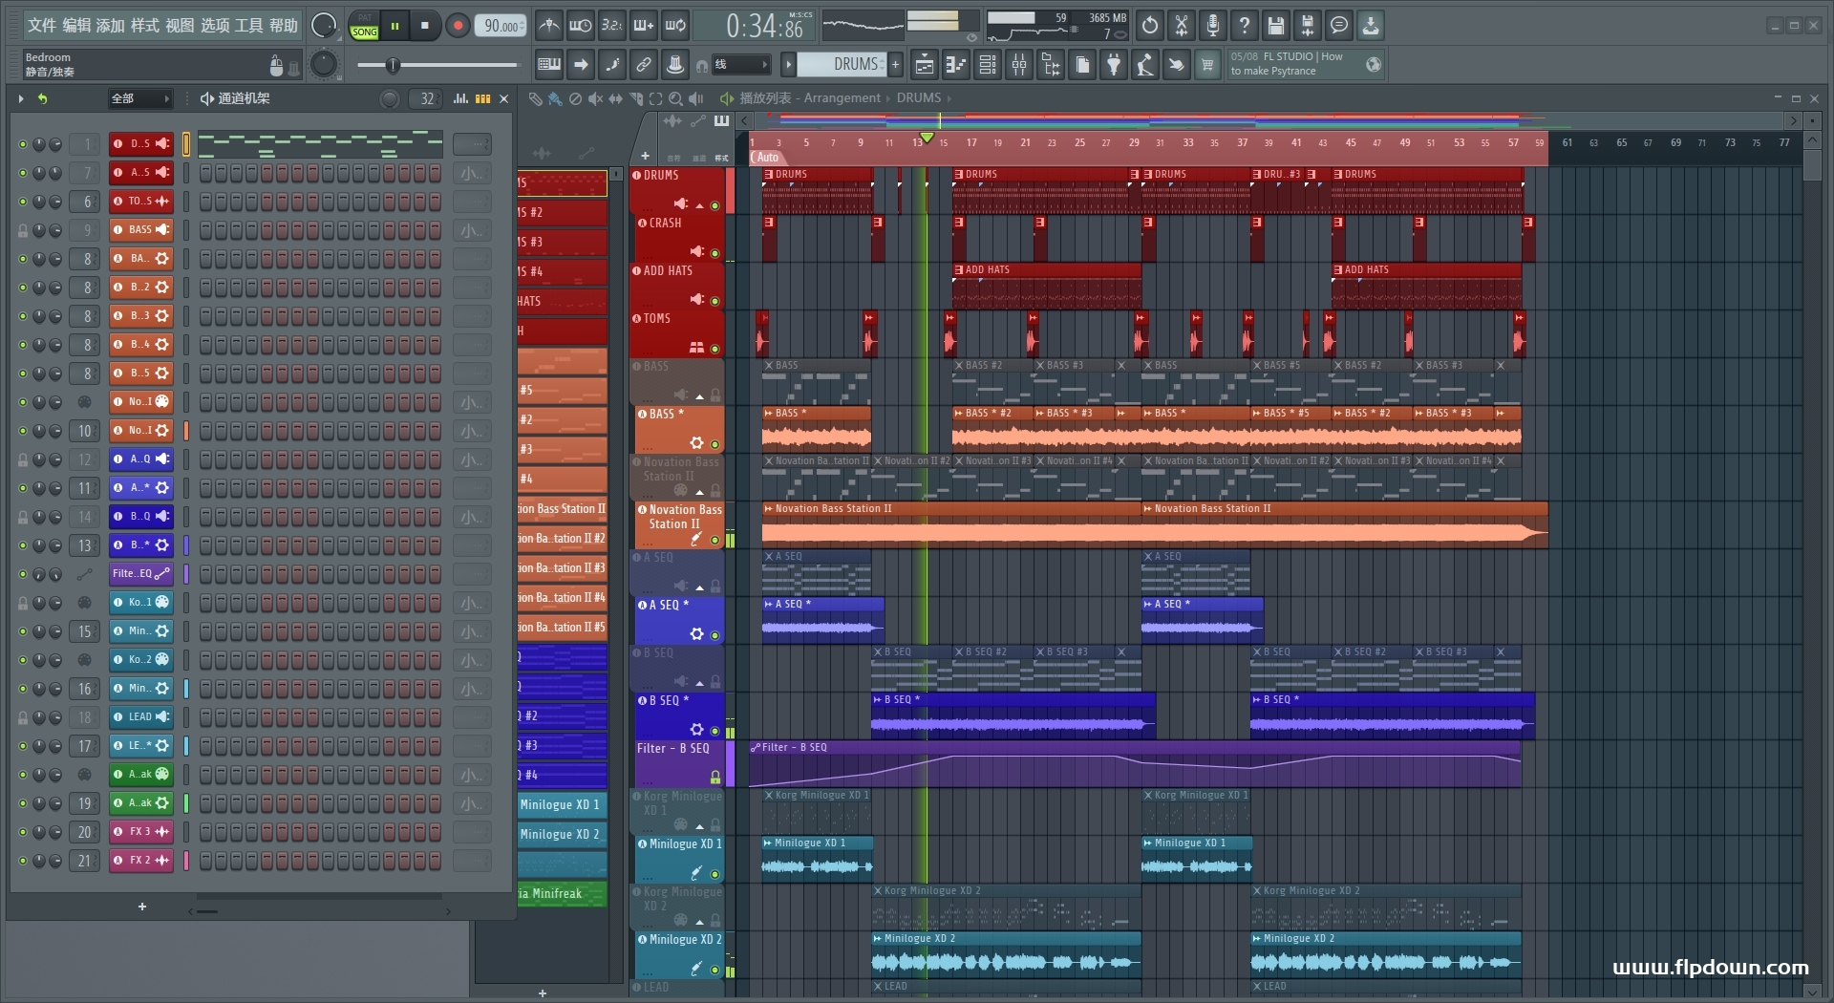The width and height of the screenshot is (1834, 1003).
Task: Open content shop cart icon
Action: (1208, 65)
